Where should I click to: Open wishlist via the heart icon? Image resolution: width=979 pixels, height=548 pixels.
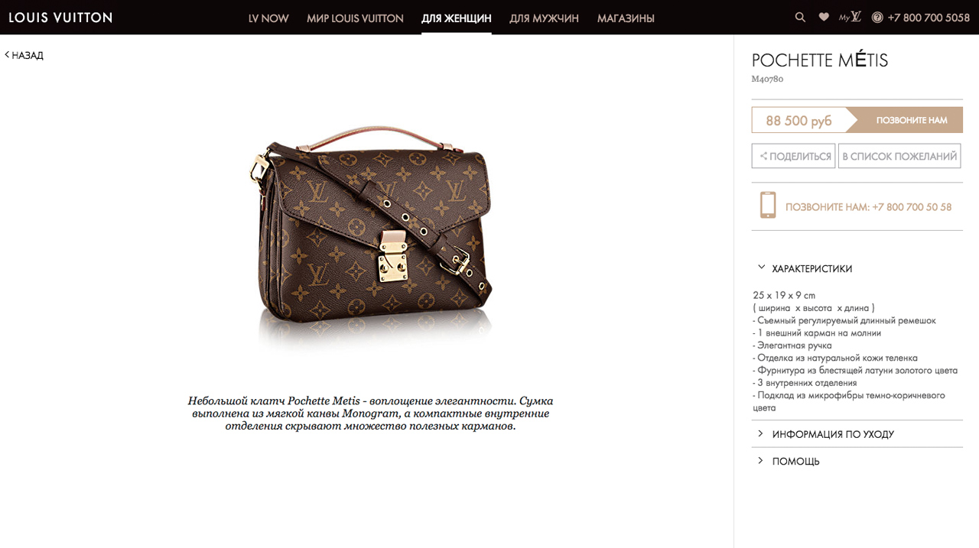pyautogui.click(x=824, y=17)
